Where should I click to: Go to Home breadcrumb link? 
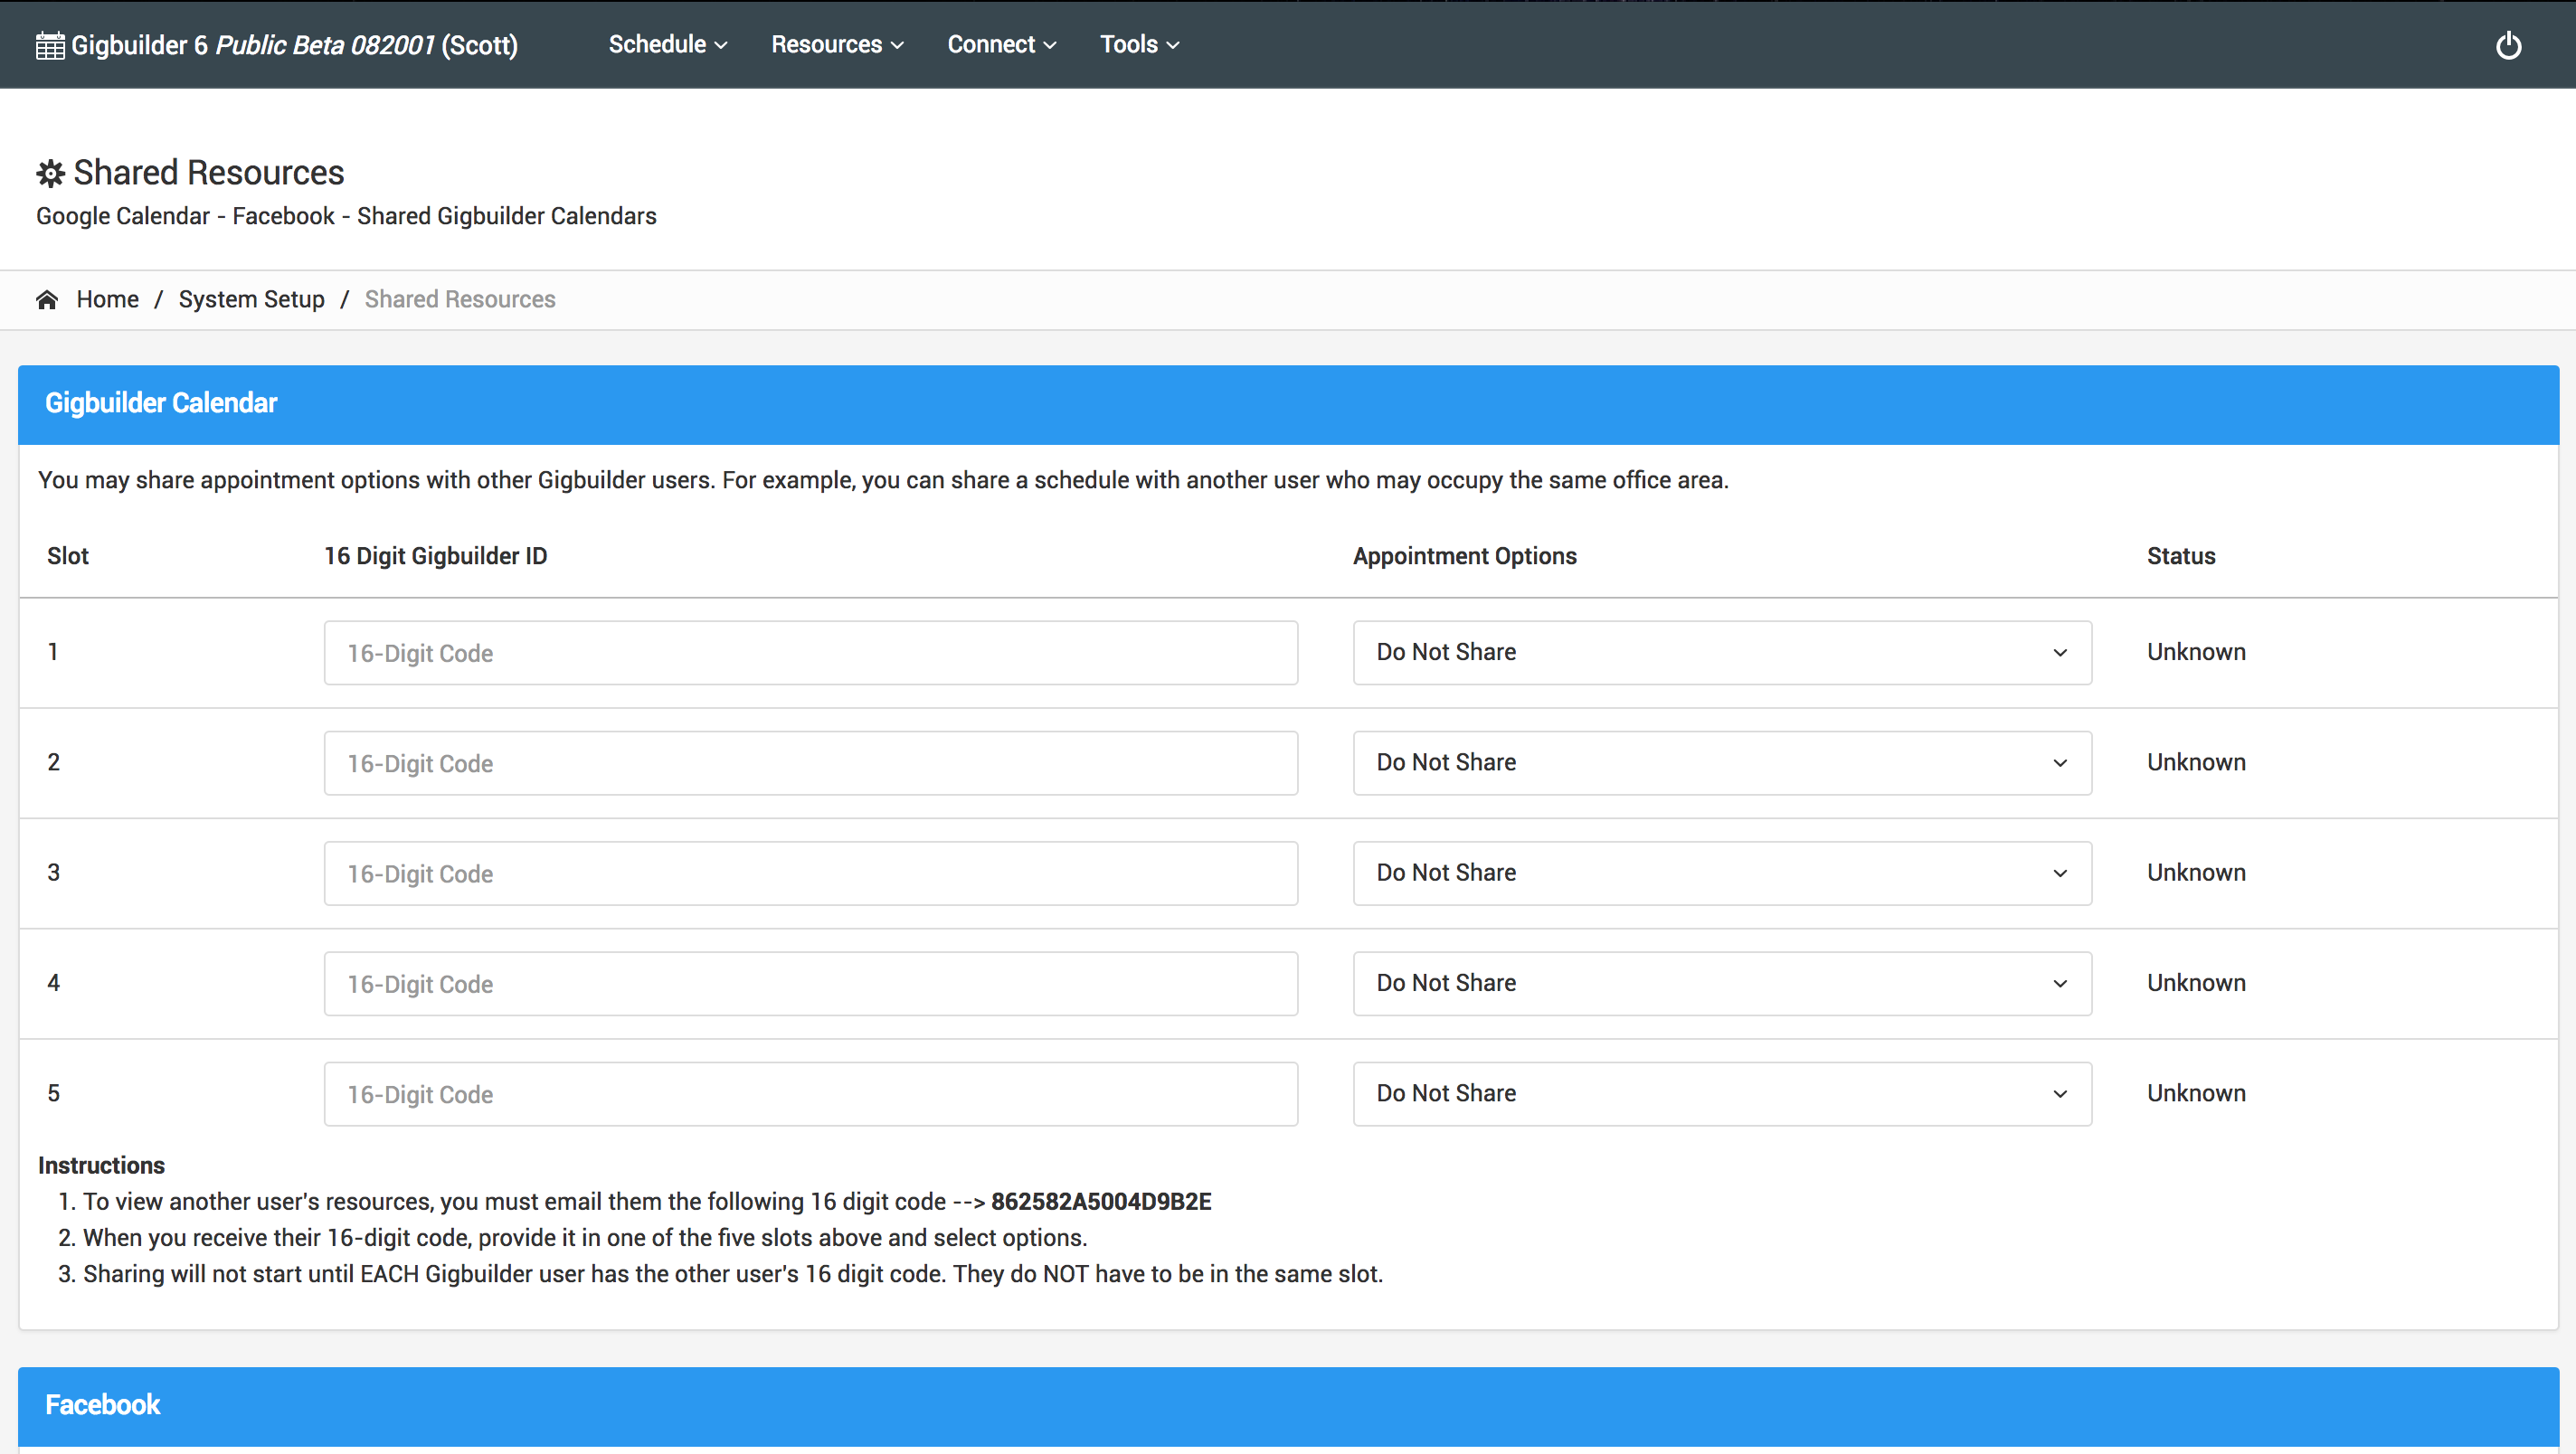coord(107,300)
